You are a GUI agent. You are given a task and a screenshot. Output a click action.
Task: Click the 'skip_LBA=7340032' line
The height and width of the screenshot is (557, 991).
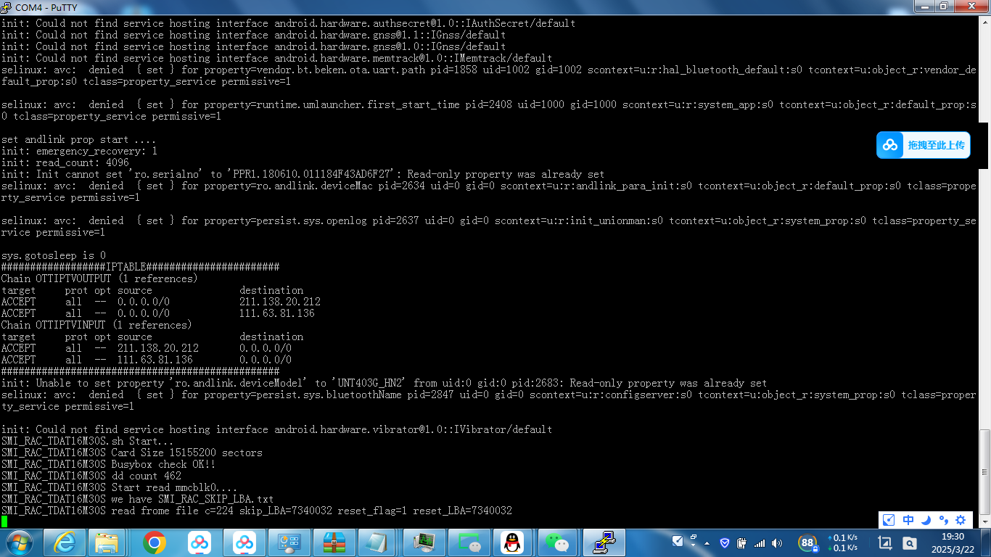coord(256,511)
